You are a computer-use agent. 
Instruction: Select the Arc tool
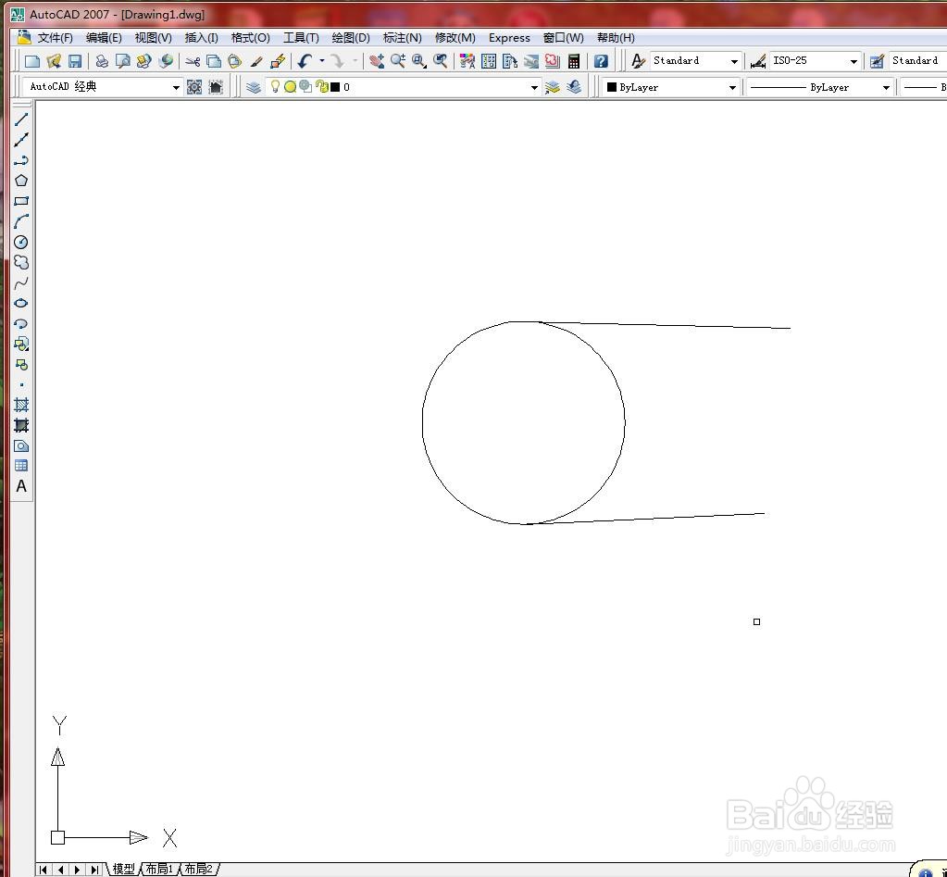[21, 221]
